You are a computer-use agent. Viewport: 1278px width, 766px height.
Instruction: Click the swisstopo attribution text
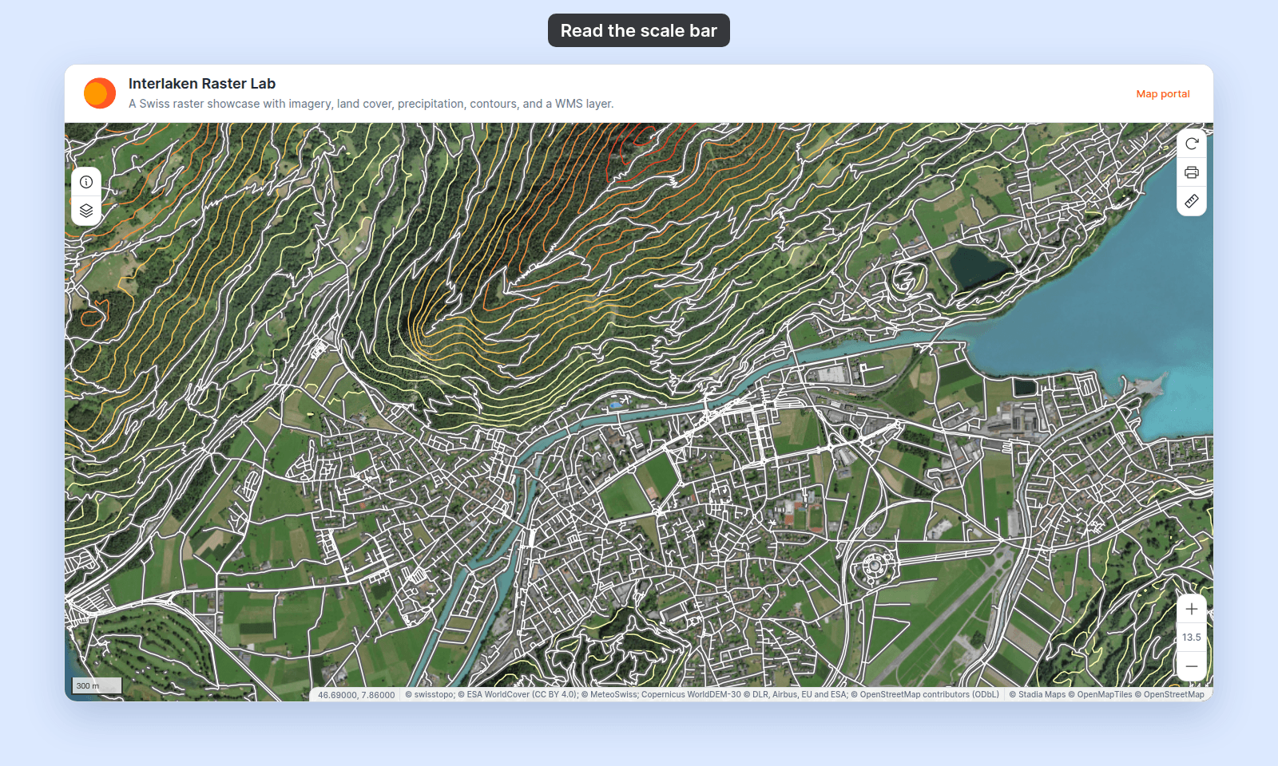tap(430, 695)
